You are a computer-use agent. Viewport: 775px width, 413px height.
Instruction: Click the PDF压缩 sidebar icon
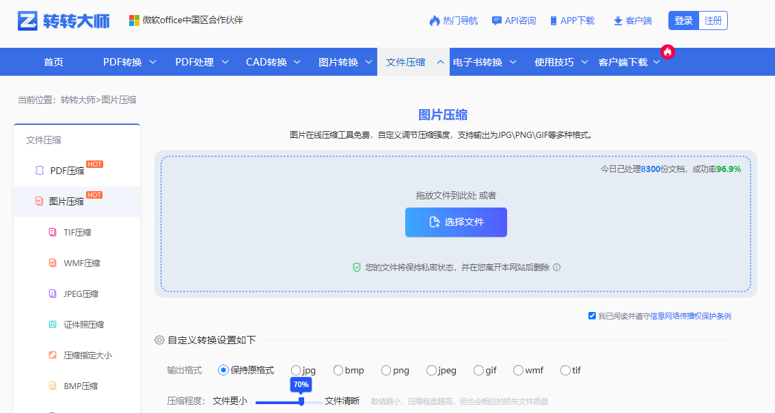[x=40, y=171]
